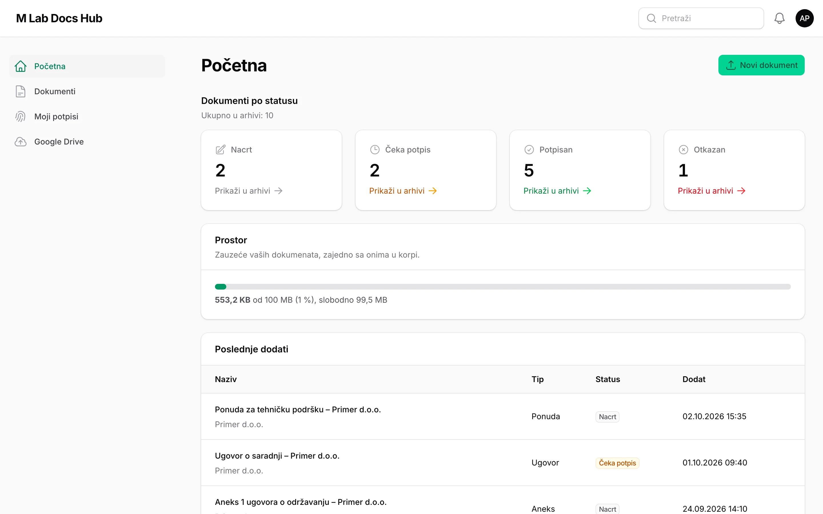This screenshot has height=514, width=823.
Task: Click the M Lab Docs Hub logo
Action: [x=59, y=18]
